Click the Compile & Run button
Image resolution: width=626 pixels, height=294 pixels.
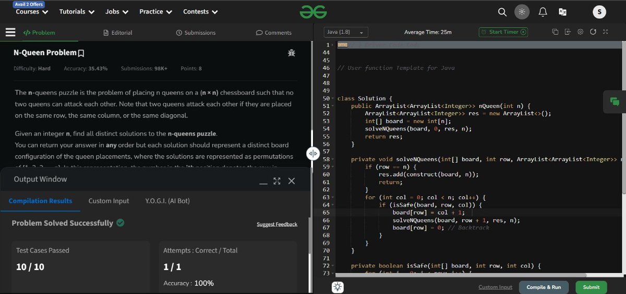(x=544, y=287)
